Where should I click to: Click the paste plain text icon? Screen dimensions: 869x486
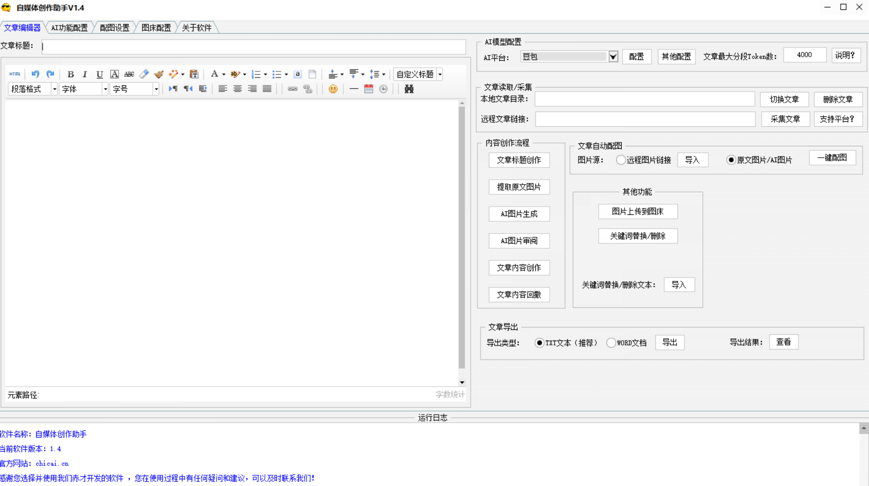[194, 74]
